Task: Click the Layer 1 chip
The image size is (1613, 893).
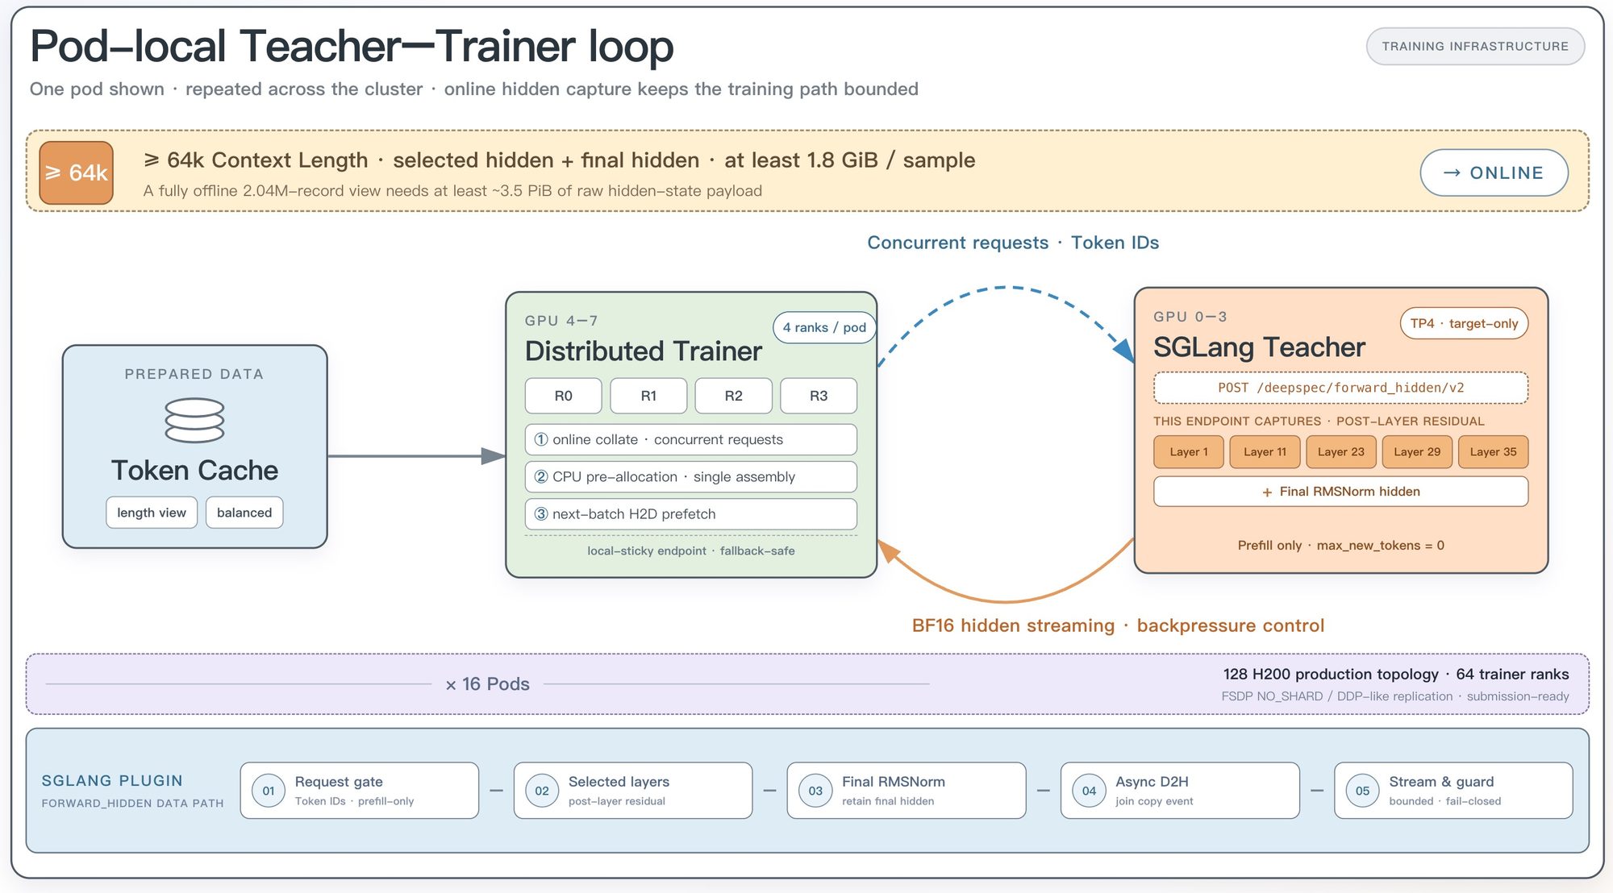Action: pos(1189,452)
